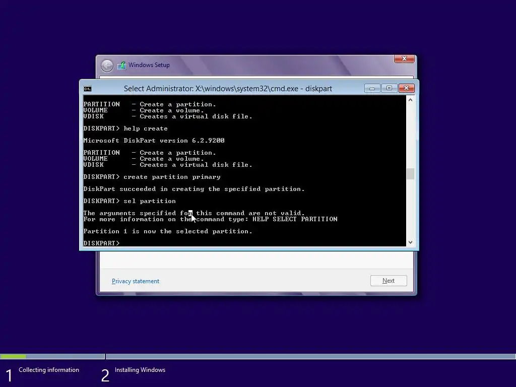
Task: Click the Windows Setup installer icon
Action: tap(121, 65)
